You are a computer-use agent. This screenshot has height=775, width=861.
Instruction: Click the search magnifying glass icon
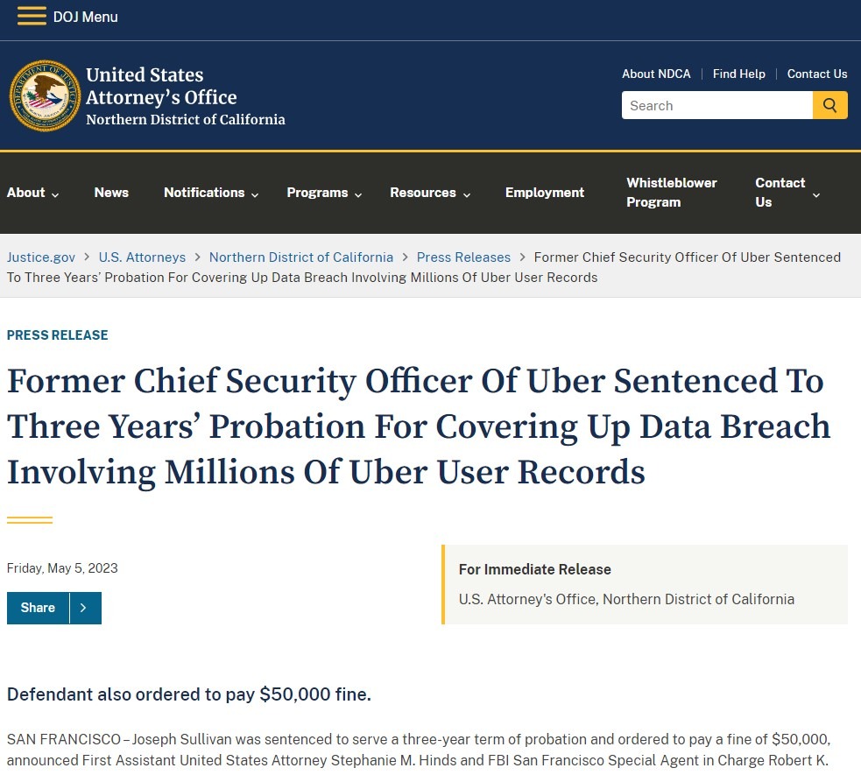829,104
